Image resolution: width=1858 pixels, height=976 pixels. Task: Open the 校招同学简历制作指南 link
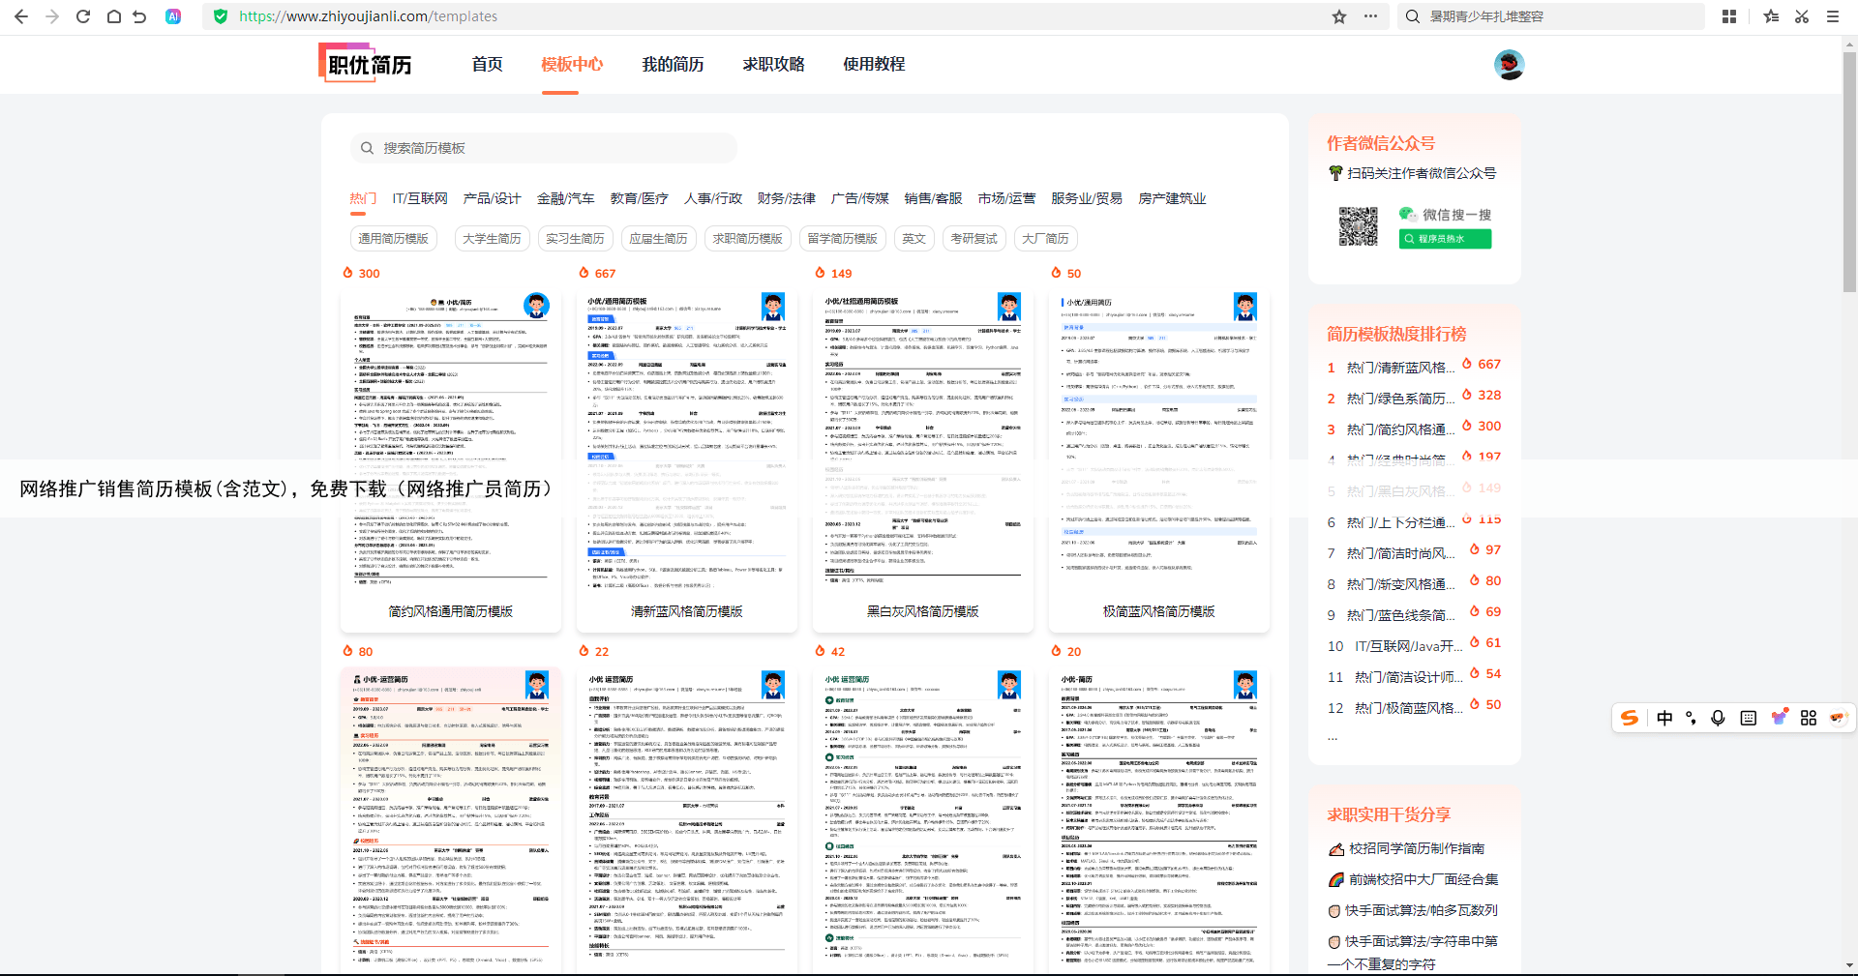tap(1416, 848)
